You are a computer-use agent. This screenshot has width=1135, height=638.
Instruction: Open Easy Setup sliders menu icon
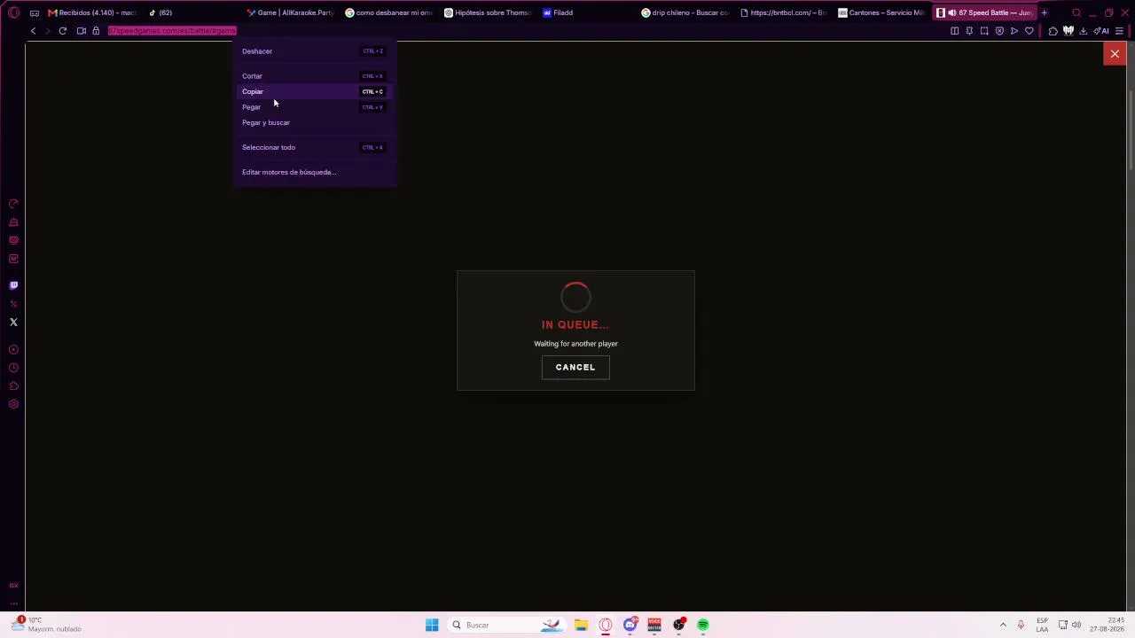coord(1119,31)
